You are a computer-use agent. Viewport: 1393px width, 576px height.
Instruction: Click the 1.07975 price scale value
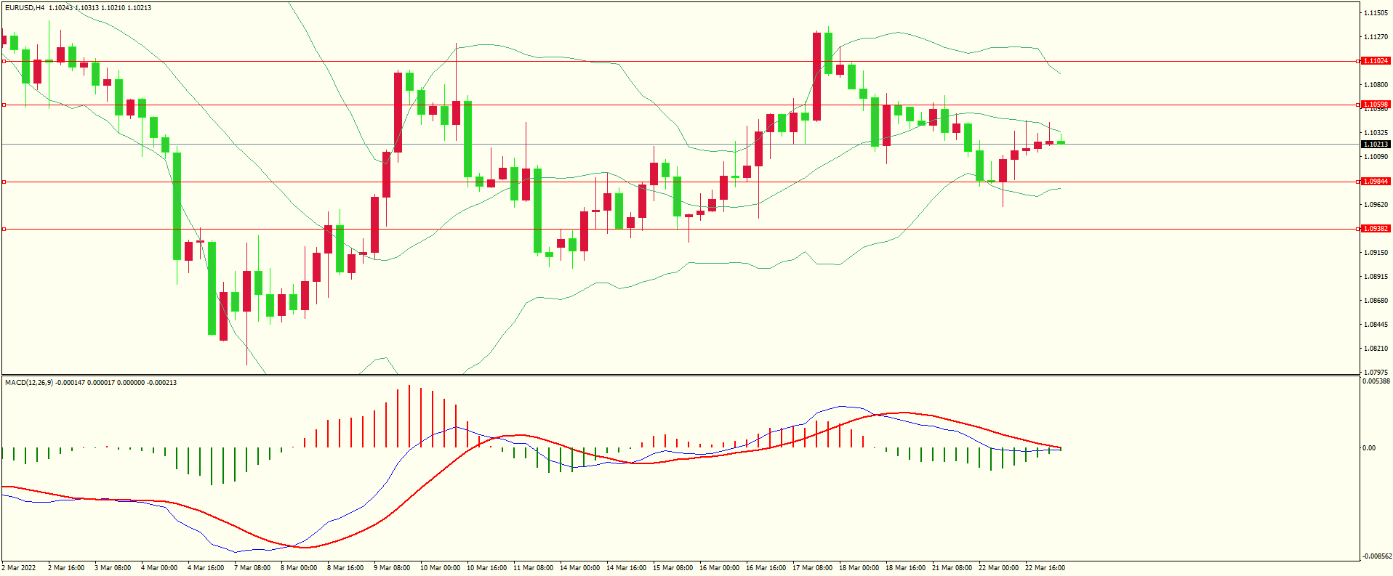coord(1376,373)
